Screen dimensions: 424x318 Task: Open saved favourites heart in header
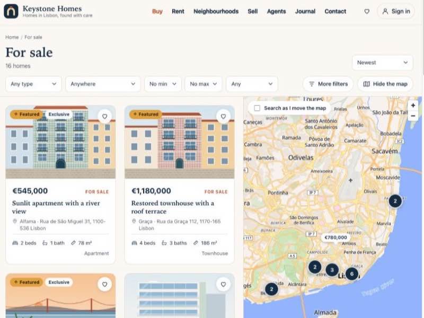367,11
